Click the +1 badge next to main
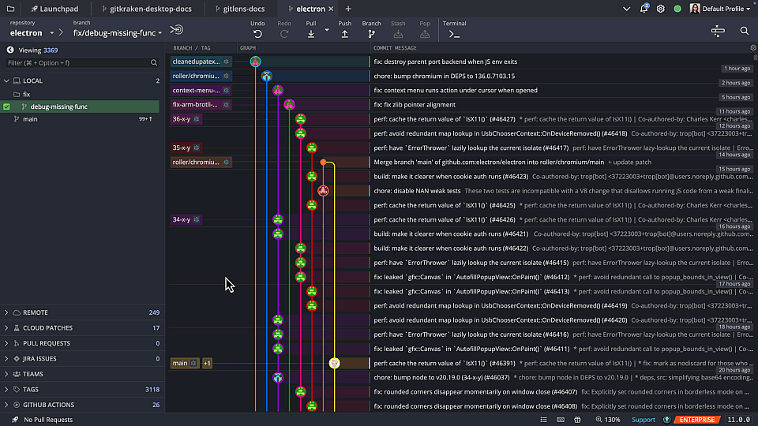 pos(207,363)
